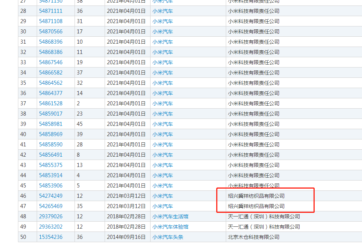This screenshot has height=244, width=362.
Task: Open 小米汽车生活馆 trademark link
Action: tap(170, 216)
